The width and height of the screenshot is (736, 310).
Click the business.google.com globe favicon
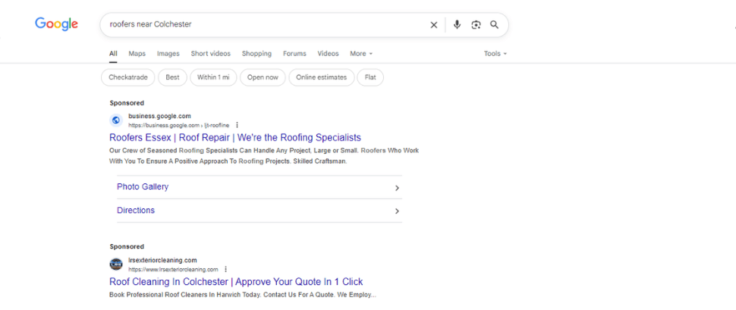[x=116, y=120]
